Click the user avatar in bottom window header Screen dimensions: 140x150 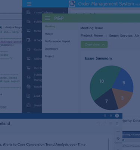pyautogui.click(x=117, y=115)
